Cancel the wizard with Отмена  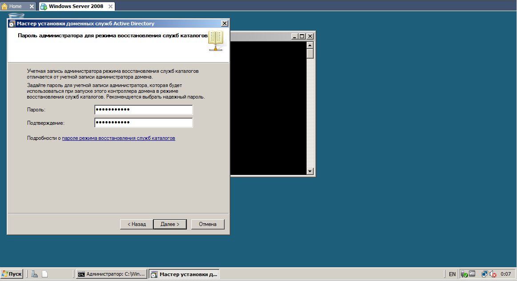[x=208, y=224]
